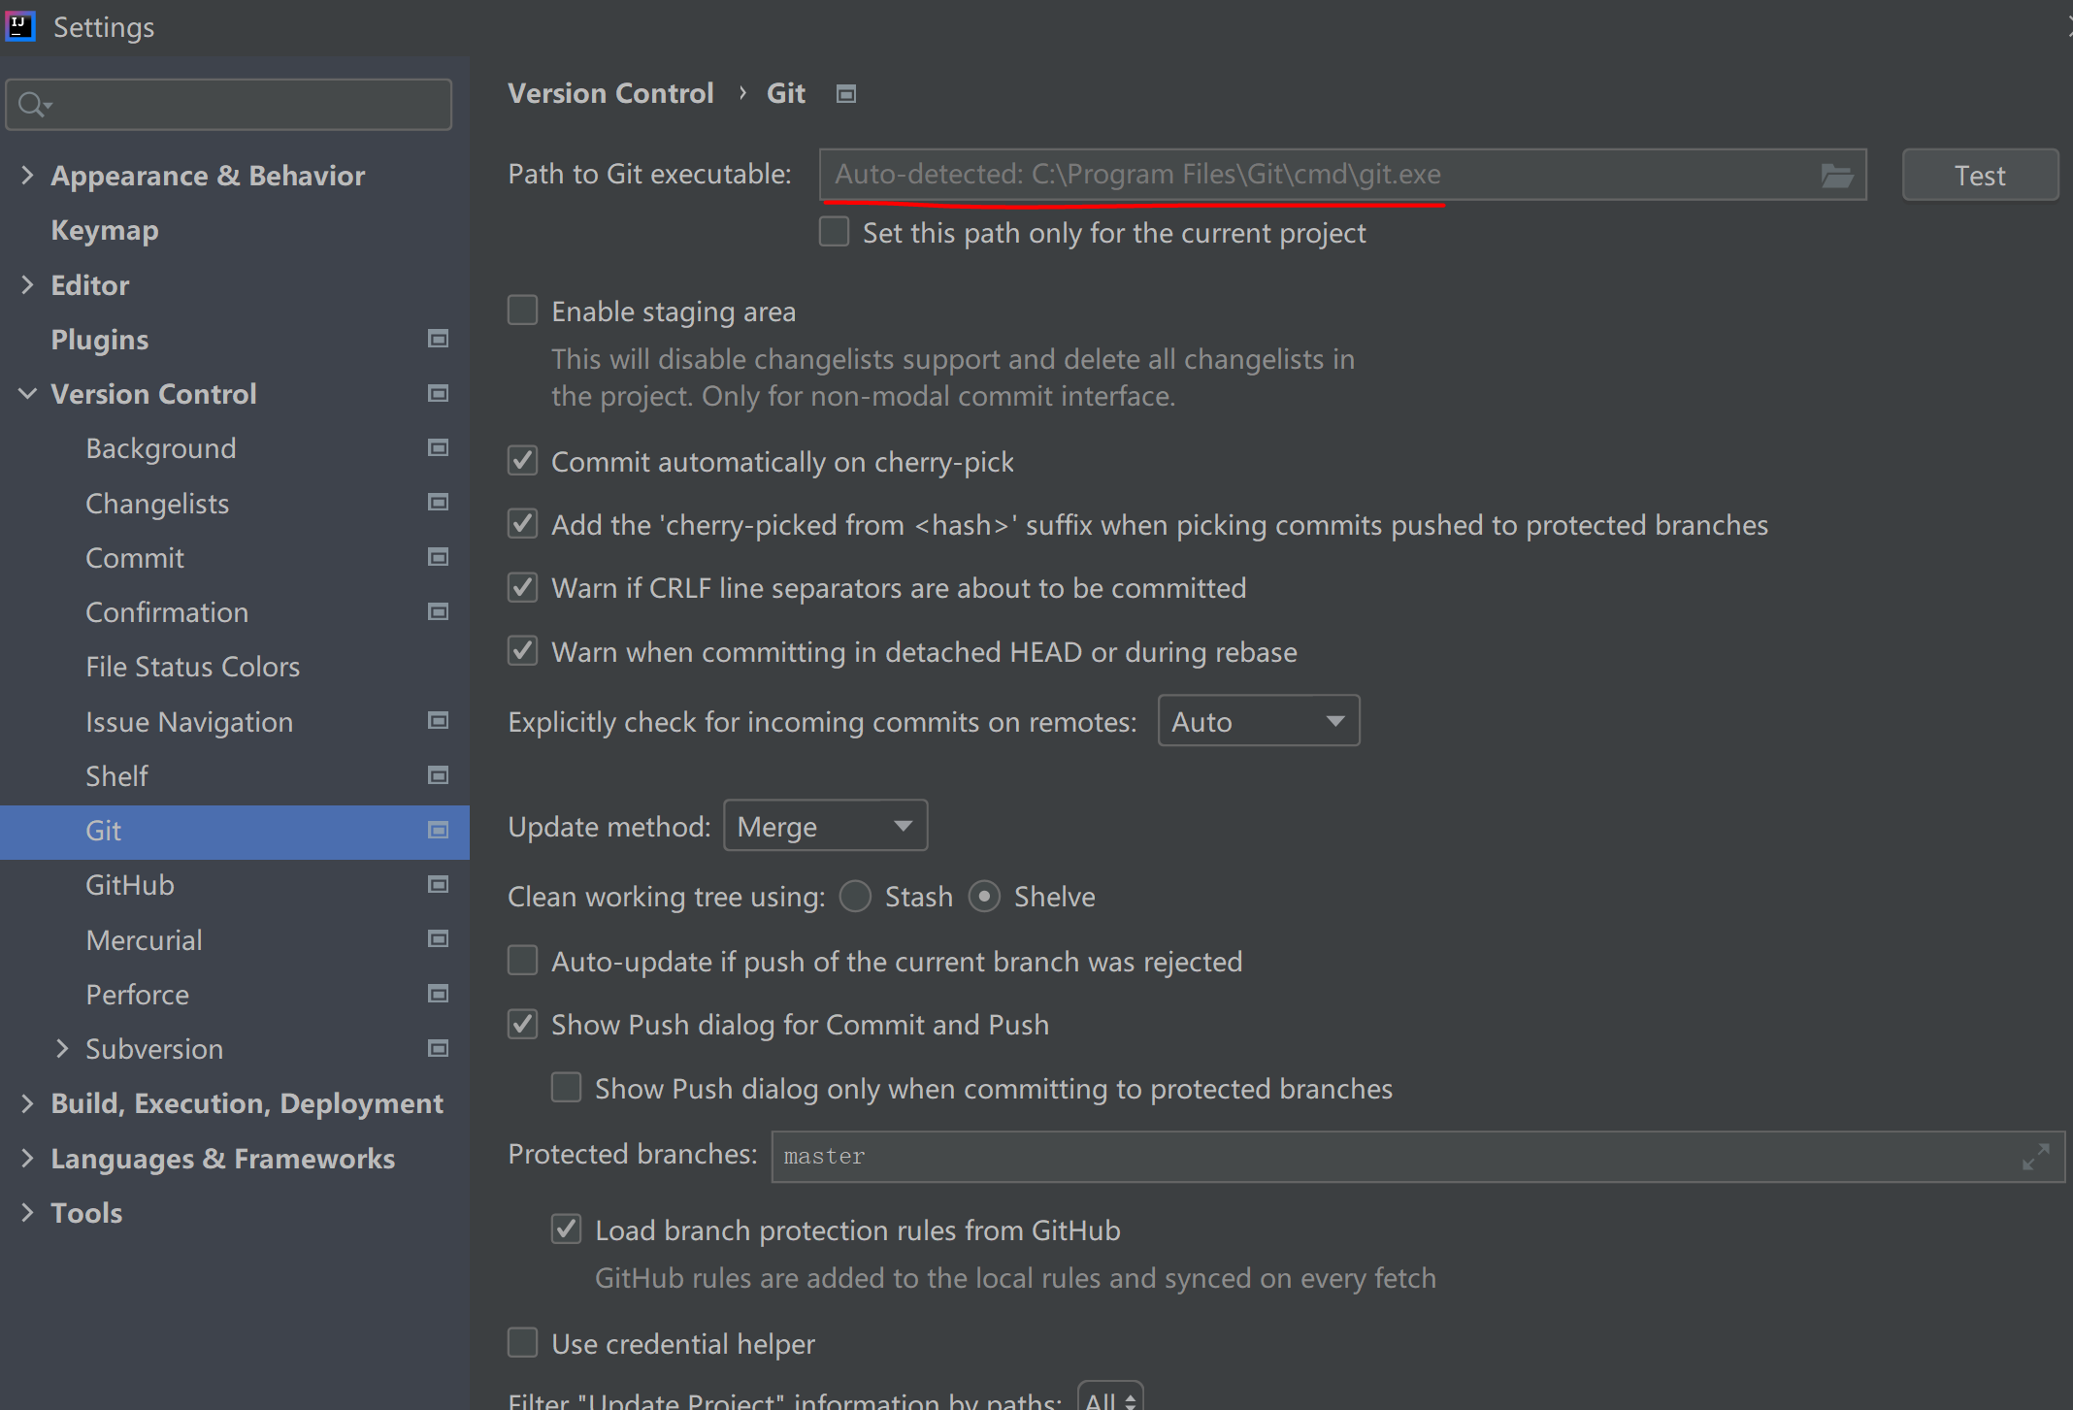Click the IntelliJ IDEA logo in title bar
2073x1410 pixels.
click(20, 26)
